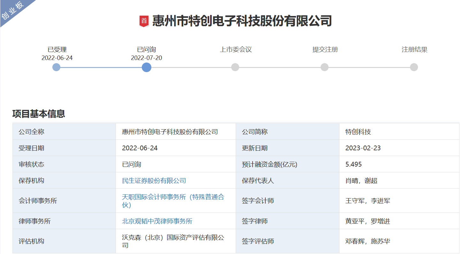
Task: Click the 保荐机构 label cell
Action: pyautogui.click(x=64, y=181)
